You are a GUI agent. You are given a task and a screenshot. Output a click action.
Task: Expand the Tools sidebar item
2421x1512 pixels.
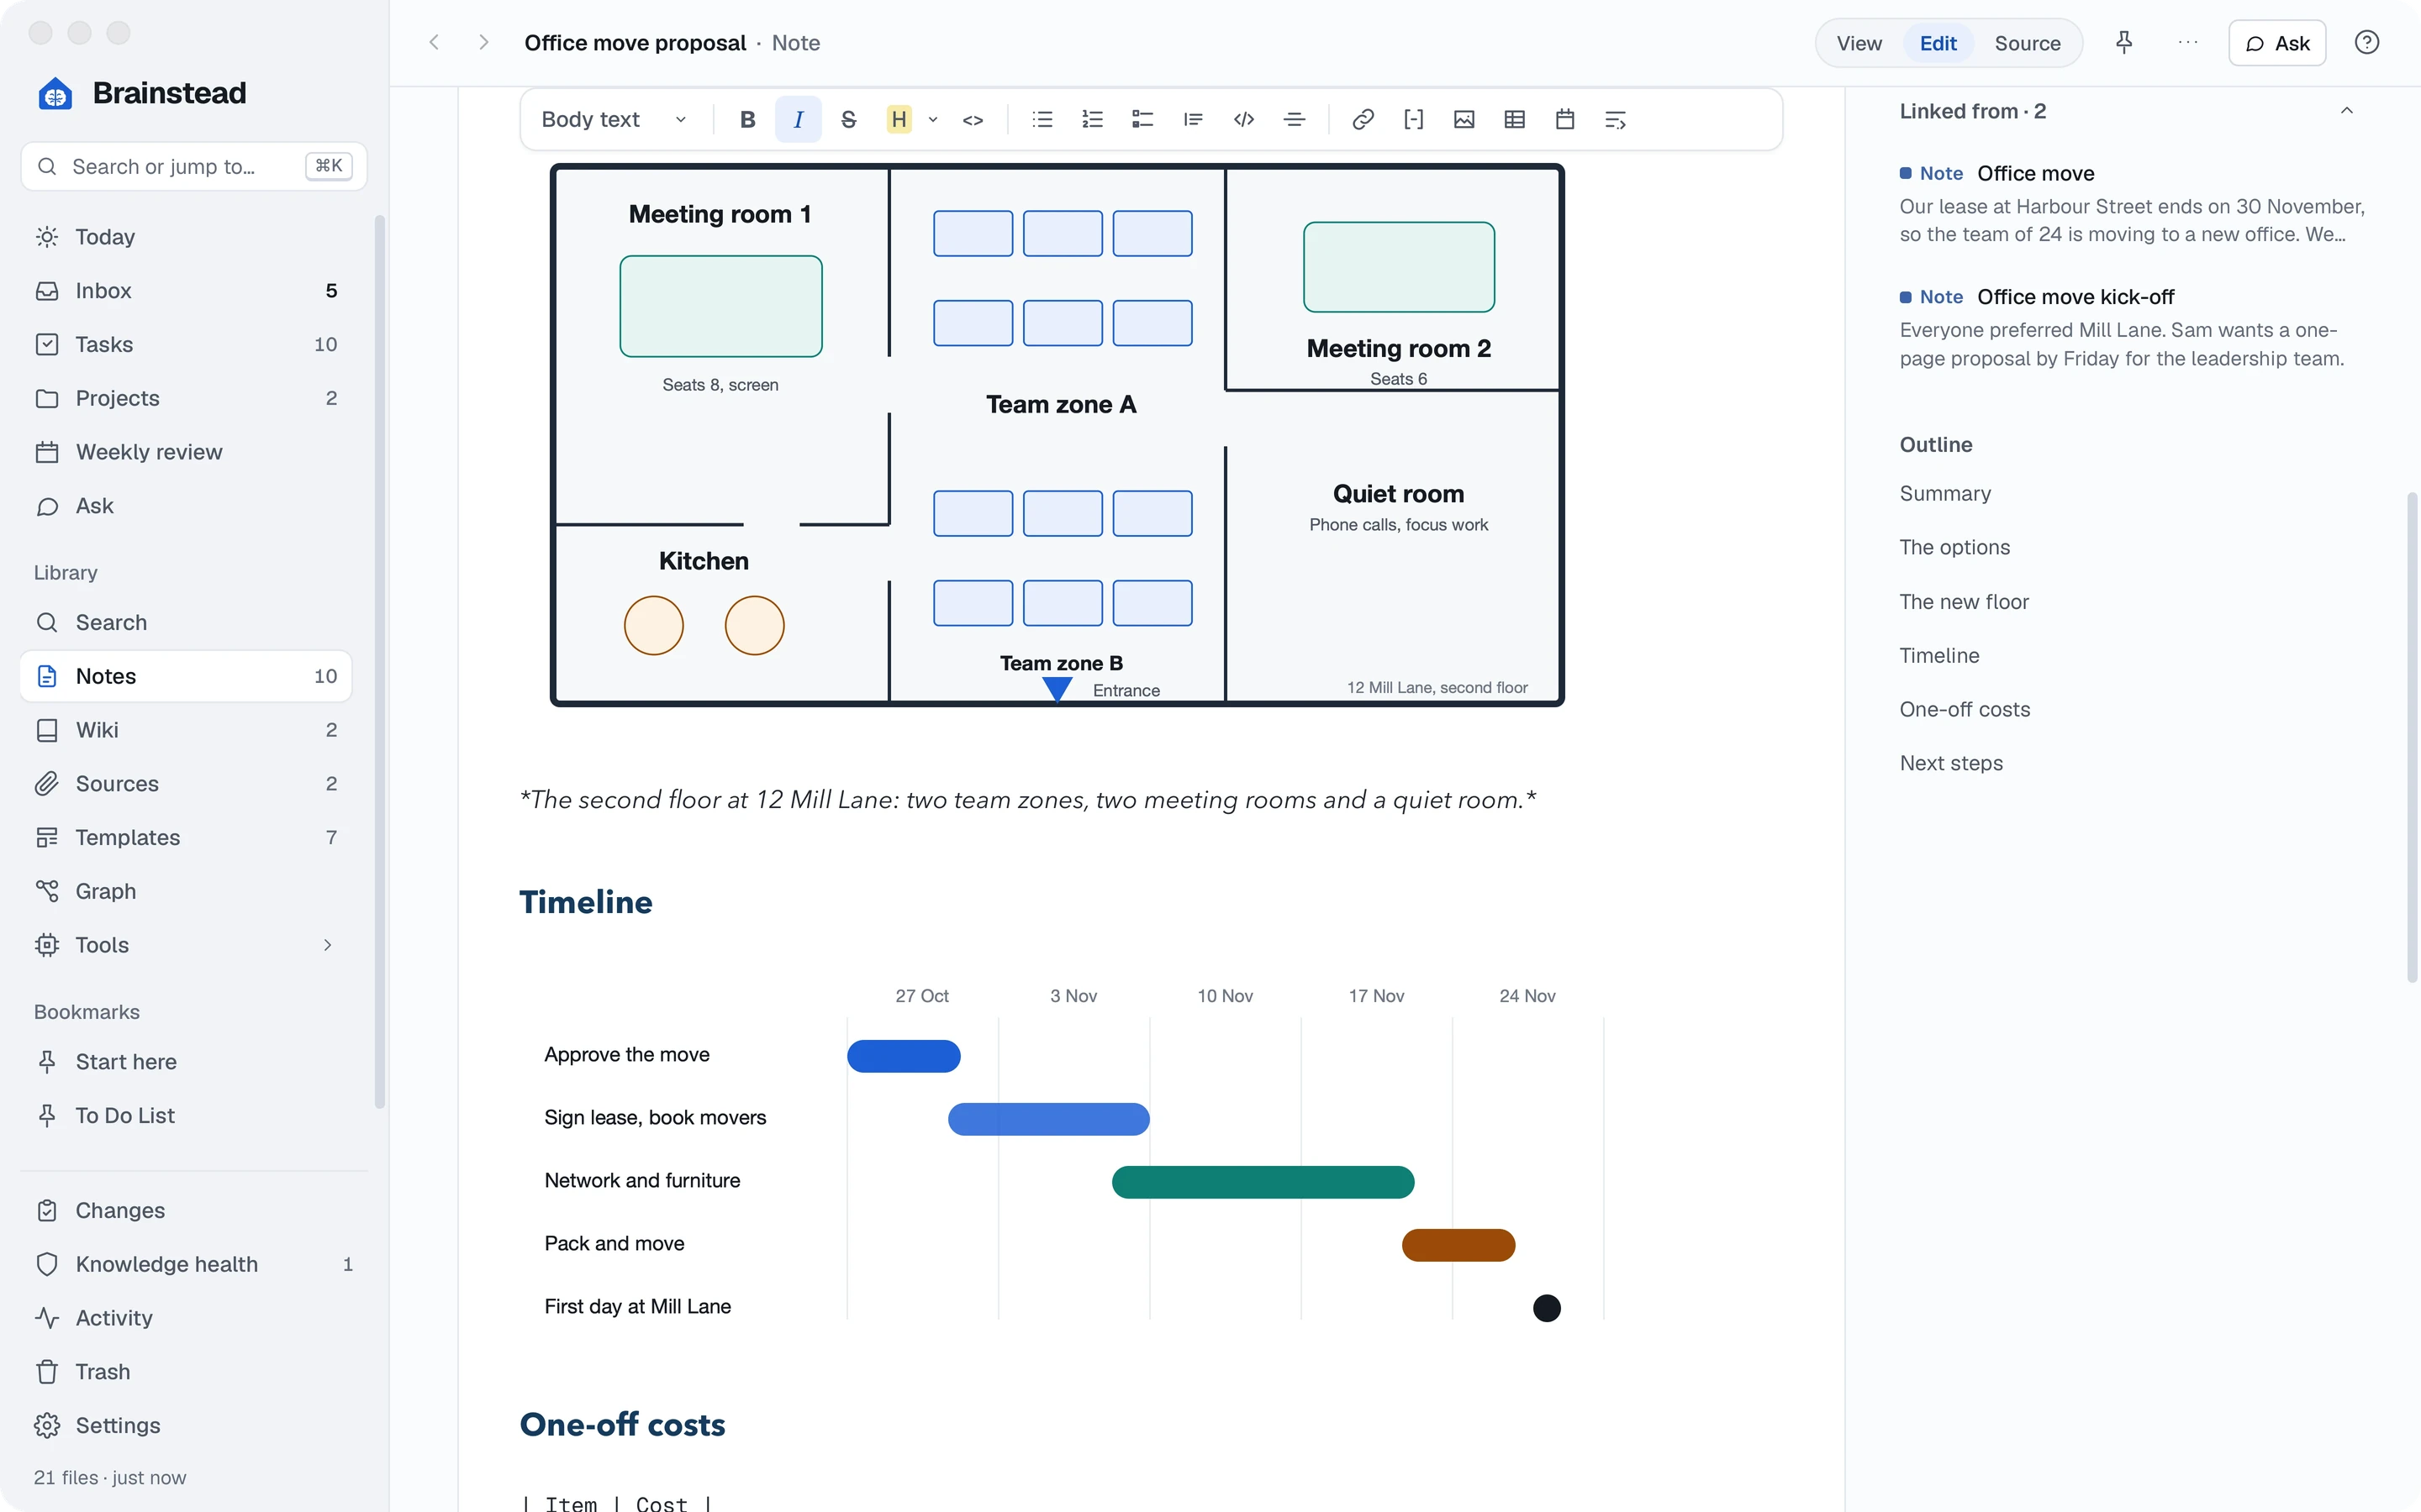tap(327, 945)
